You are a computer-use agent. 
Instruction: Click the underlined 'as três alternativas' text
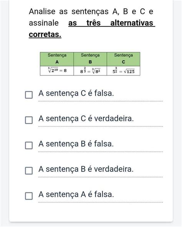coord(111,23)
